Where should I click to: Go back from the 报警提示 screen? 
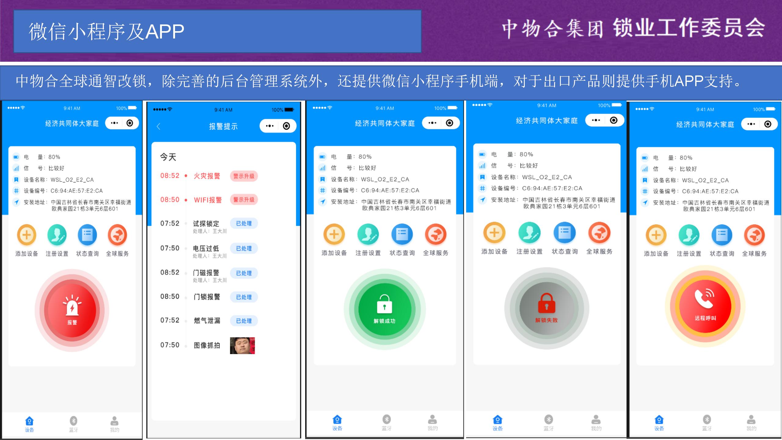point(158,126)
